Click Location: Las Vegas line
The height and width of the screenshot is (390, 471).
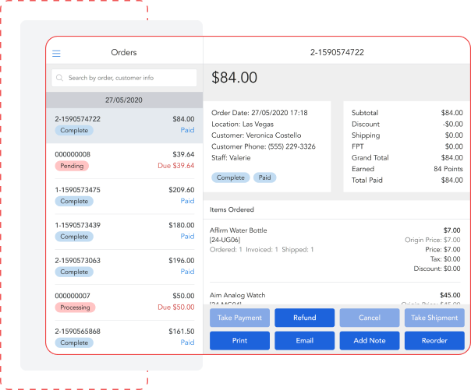click(x=243, y=124)
